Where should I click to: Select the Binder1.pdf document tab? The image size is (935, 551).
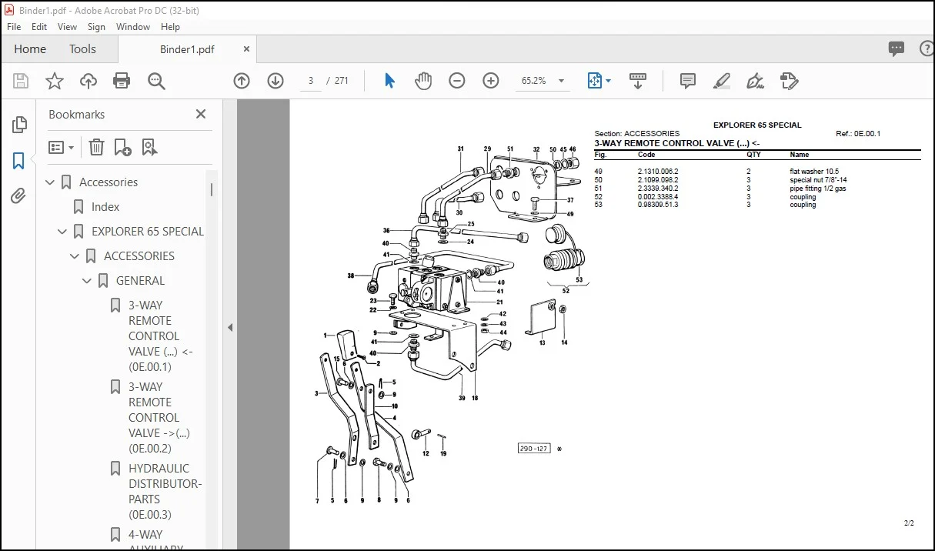click(188, 49)
